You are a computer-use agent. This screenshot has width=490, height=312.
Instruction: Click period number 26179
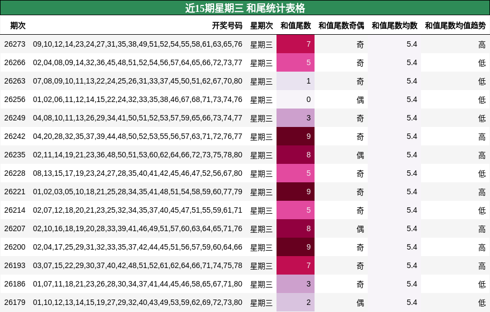(x=15, y=302)
